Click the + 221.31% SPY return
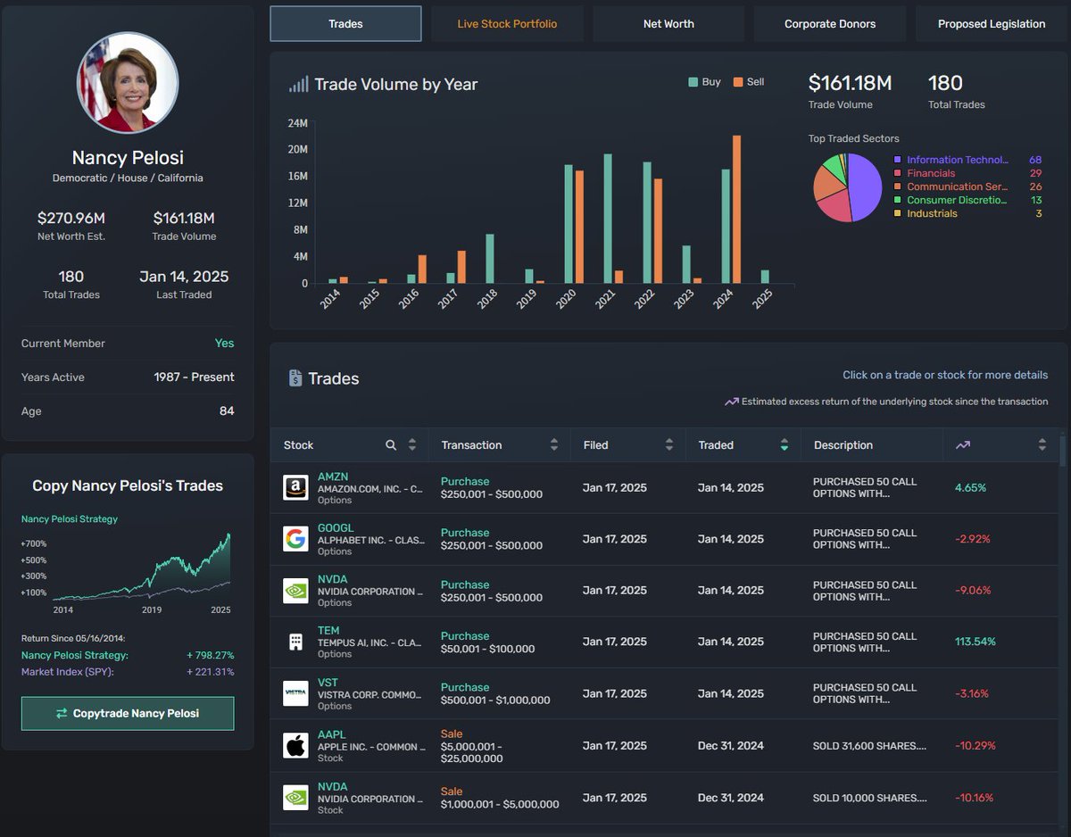 211,672
